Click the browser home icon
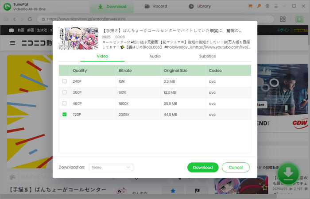 click(x=6, y=19)
